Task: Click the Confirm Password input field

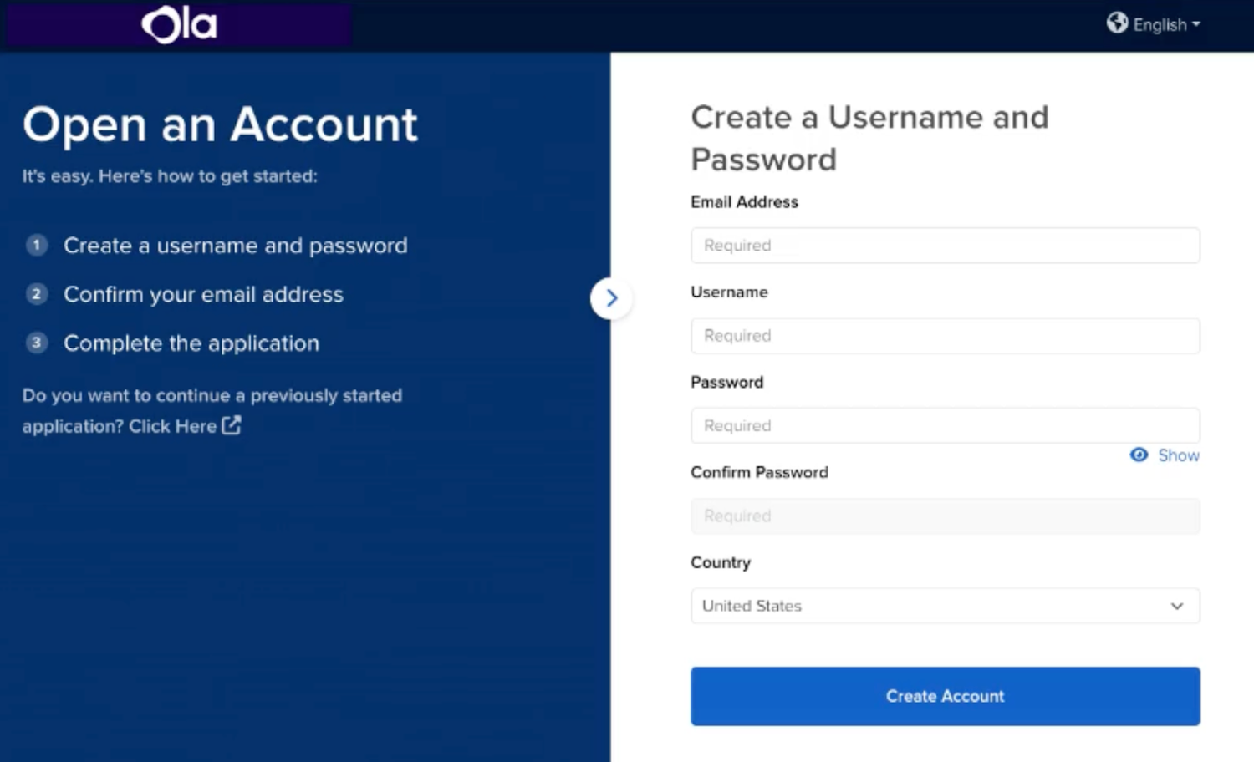Action: coord(945,516)
